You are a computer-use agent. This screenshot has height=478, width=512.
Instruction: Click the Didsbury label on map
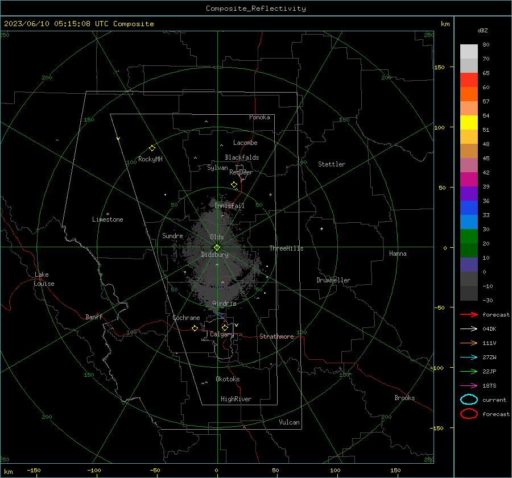pos(215,255)
